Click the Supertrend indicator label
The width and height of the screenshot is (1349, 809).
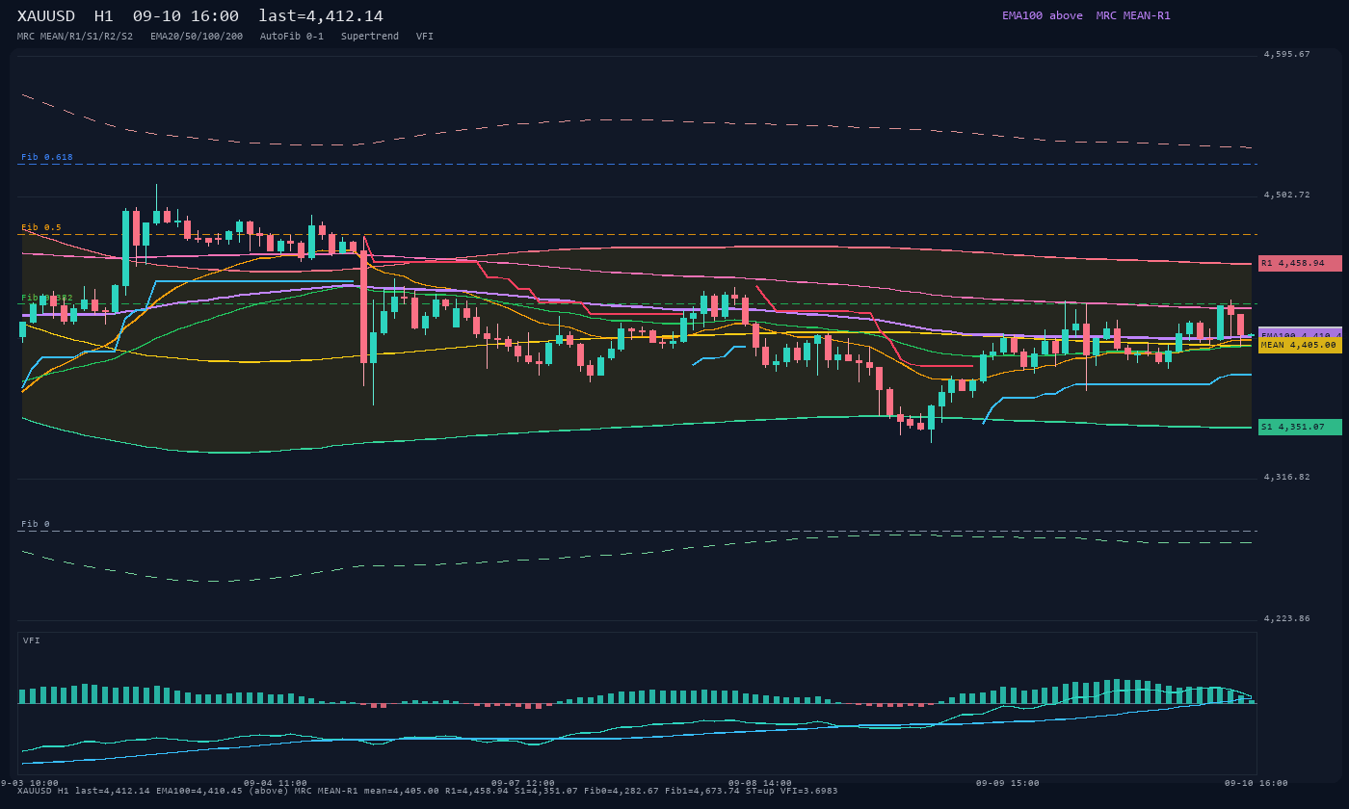tap(370, 37)
